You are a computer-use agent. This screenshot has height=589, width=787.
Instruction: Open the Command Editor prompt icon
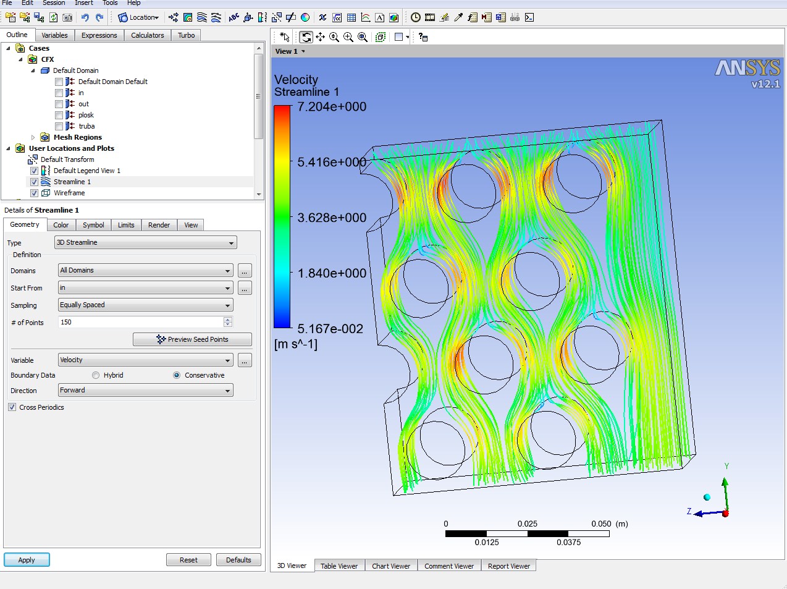pos(529,17)
